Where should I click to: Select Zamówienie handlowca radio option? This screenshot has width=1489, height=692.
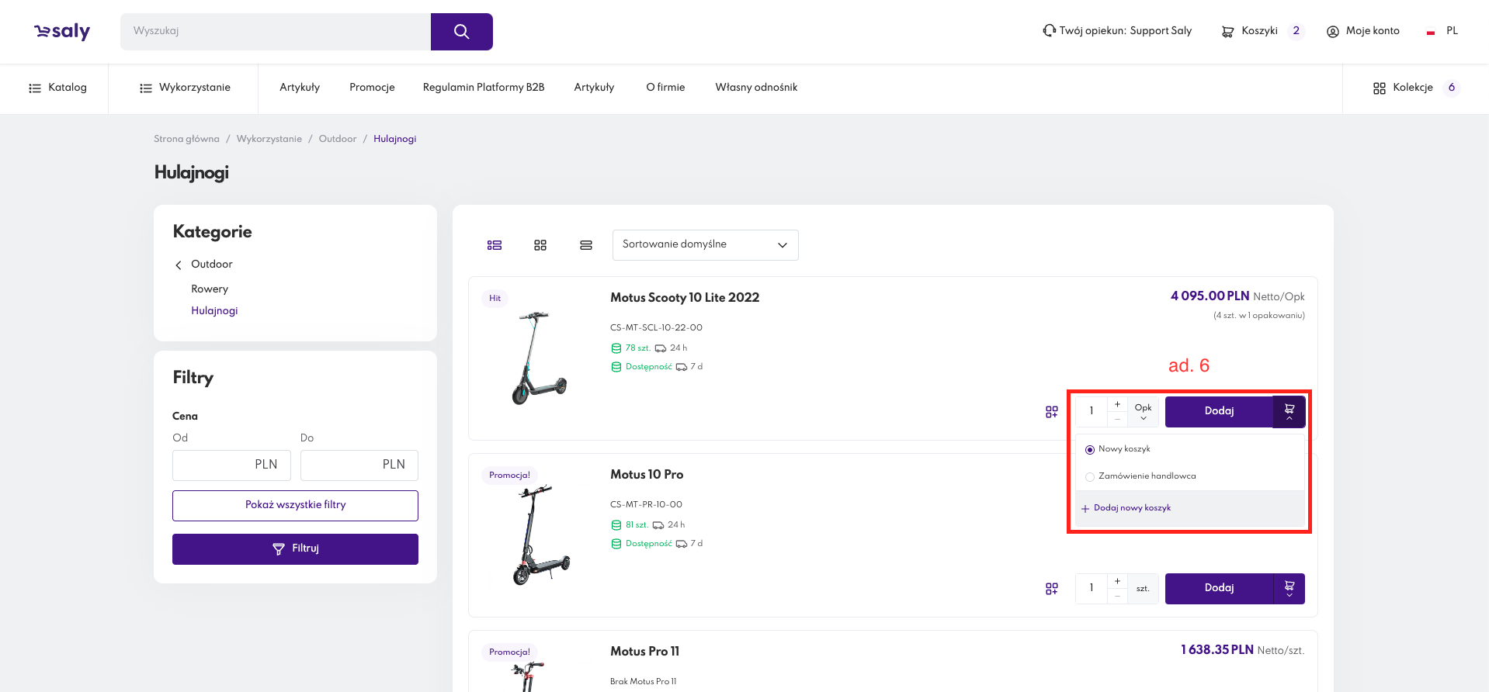pos(1090,477)
